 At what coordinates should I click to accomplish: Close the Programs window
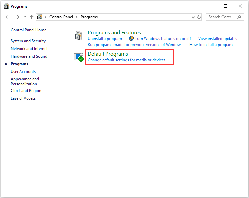pyautogui.click(x=240, y=6)
